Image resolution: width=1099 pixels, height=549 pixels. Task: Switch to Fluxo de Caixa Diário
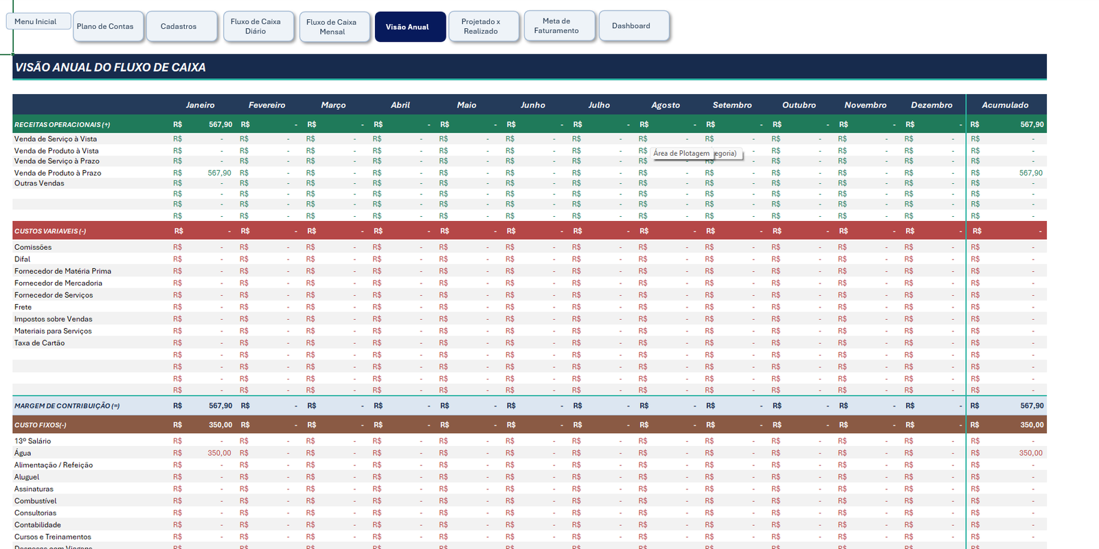tap(258, 26)
